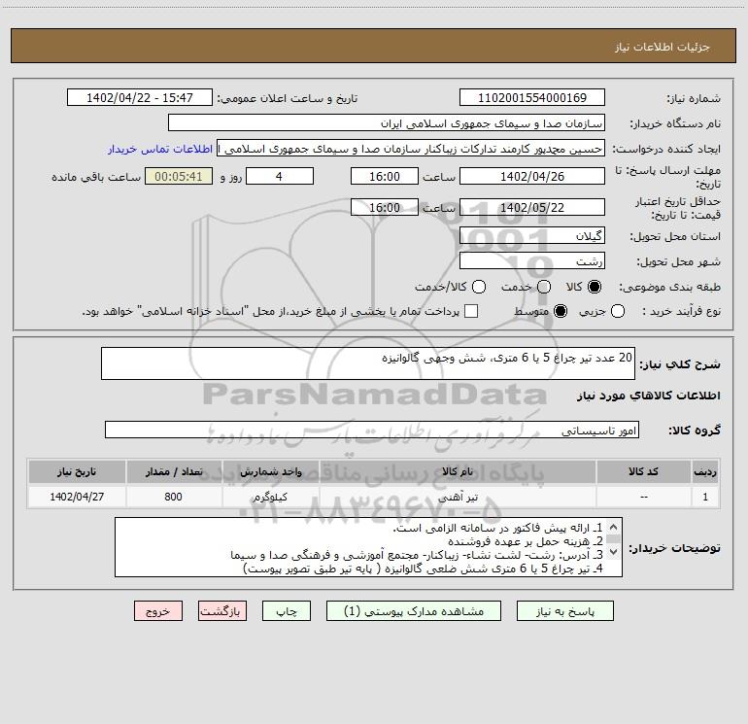
Task: Click the remaining time countdown 00:05:41
Action: coord(179,176)
